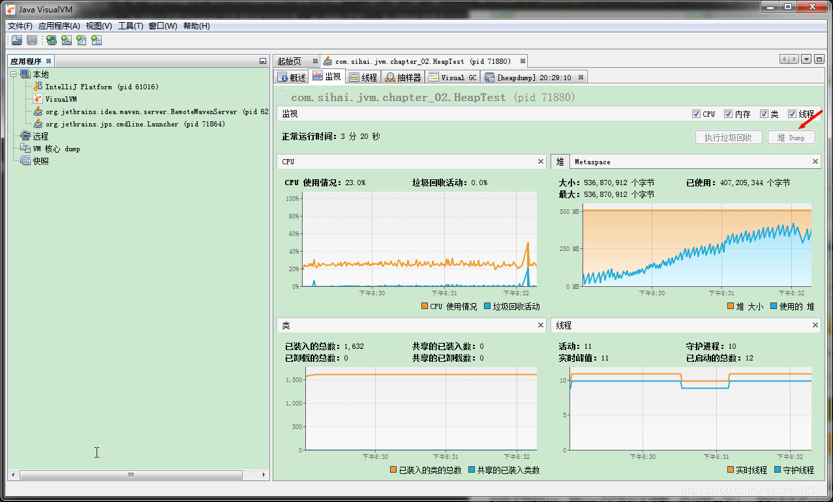Switch to the 监视 monitor tab
The width and height of the screenshot is (833, 502).
tap(327, 76)
